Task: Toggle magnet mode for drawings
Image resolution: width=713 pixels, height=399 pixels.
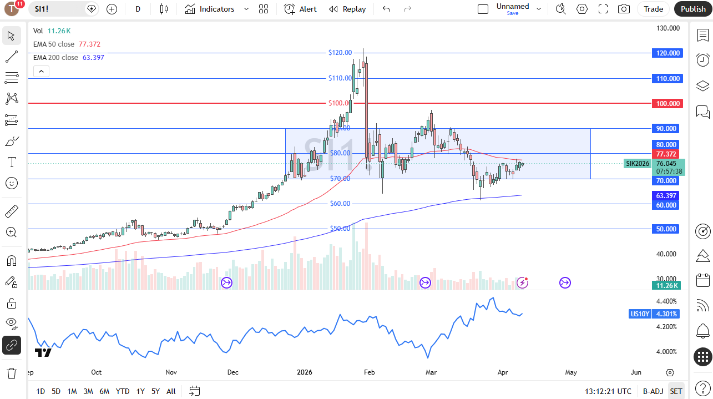Action: click(12, 261)
